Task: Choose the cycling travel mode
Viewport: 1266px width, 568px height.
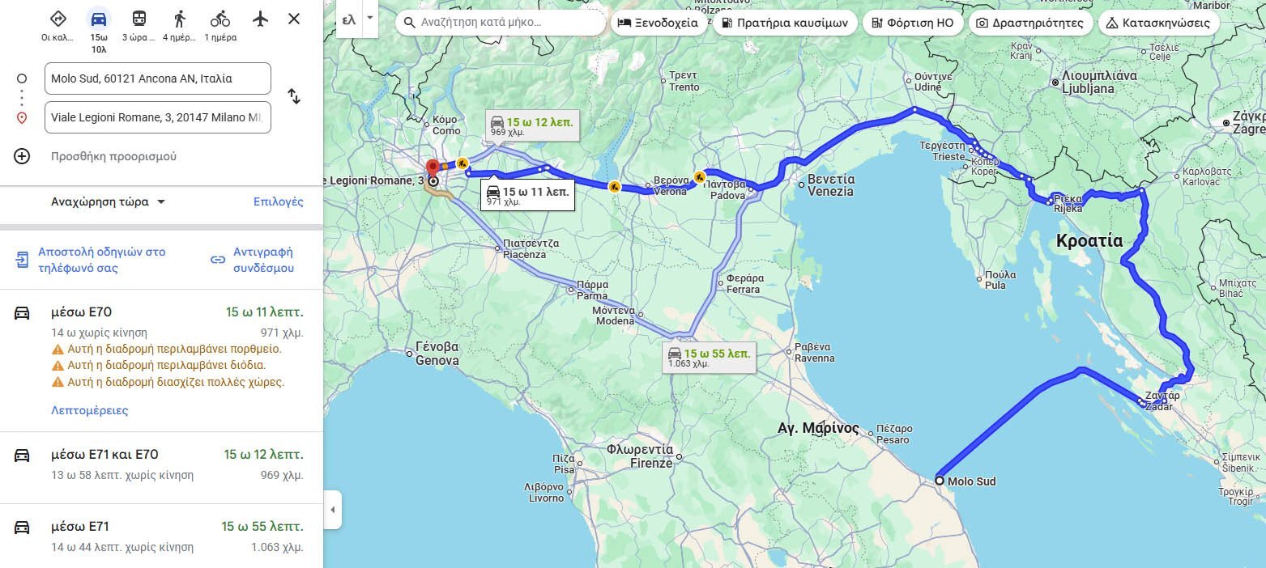Action: (220, 19)
